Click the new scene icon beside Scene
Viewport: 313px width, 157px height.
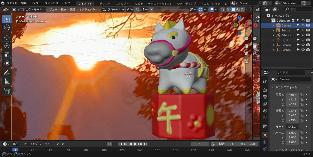pos(265,3)
